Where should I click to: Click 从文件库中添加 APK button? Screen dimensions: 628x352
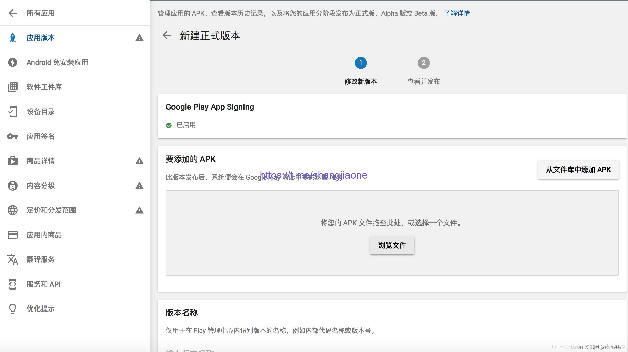point(578,170)
